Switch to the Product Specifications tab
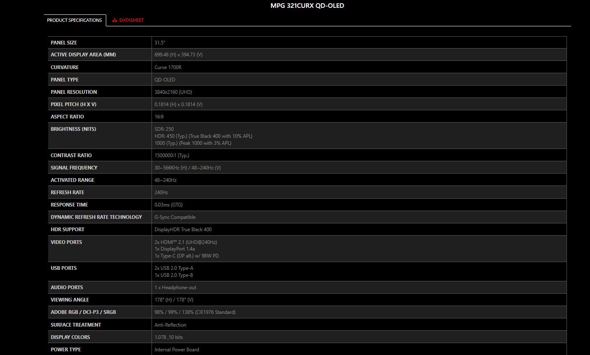Screen dimensions: 590x355 pos(75,20)
